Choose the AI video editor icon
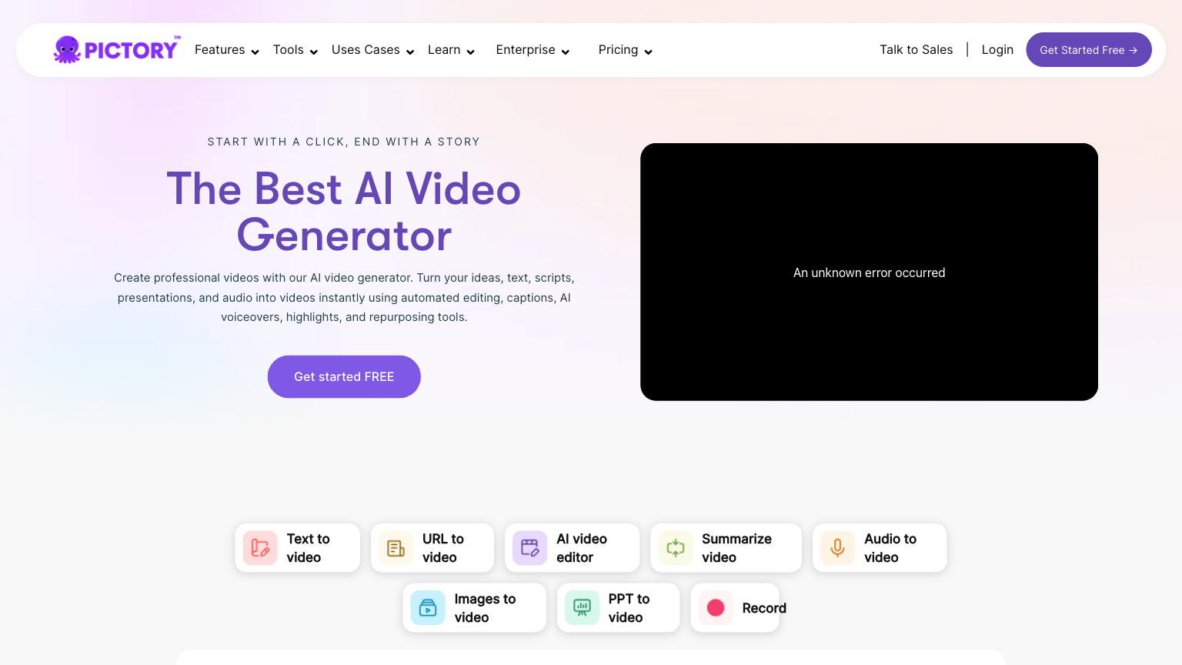Viewport: 1182px width, 665px height. tap(529, 548)
